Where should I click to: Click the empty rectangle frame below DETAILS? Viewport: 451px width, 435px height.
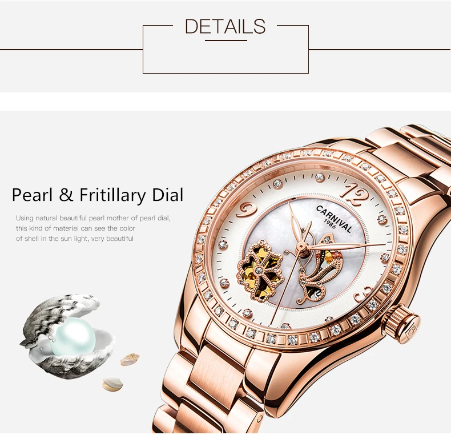(226, 49)
